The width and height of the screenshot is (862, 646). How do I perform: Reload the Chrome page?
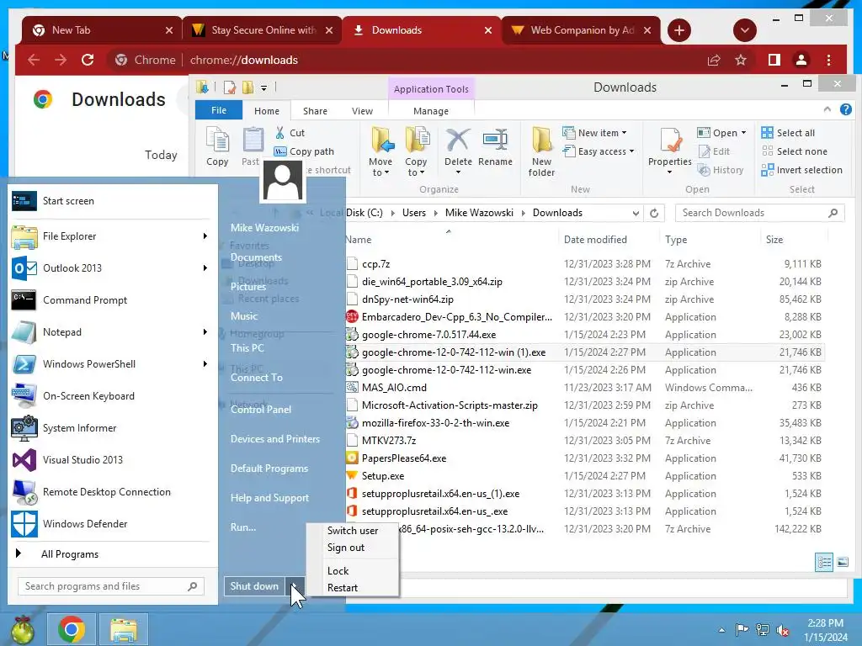pyautogui.click(x=88, y=60)
